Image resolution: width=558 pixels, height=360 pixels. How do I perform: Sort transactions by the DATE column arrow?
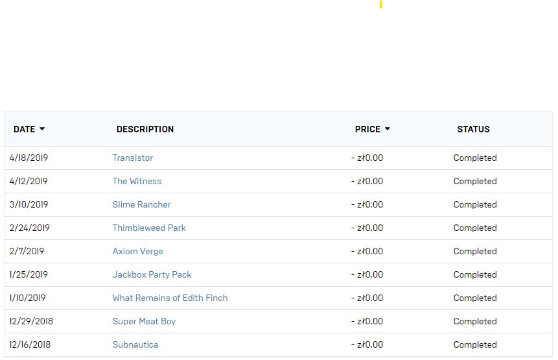[42, 129]
